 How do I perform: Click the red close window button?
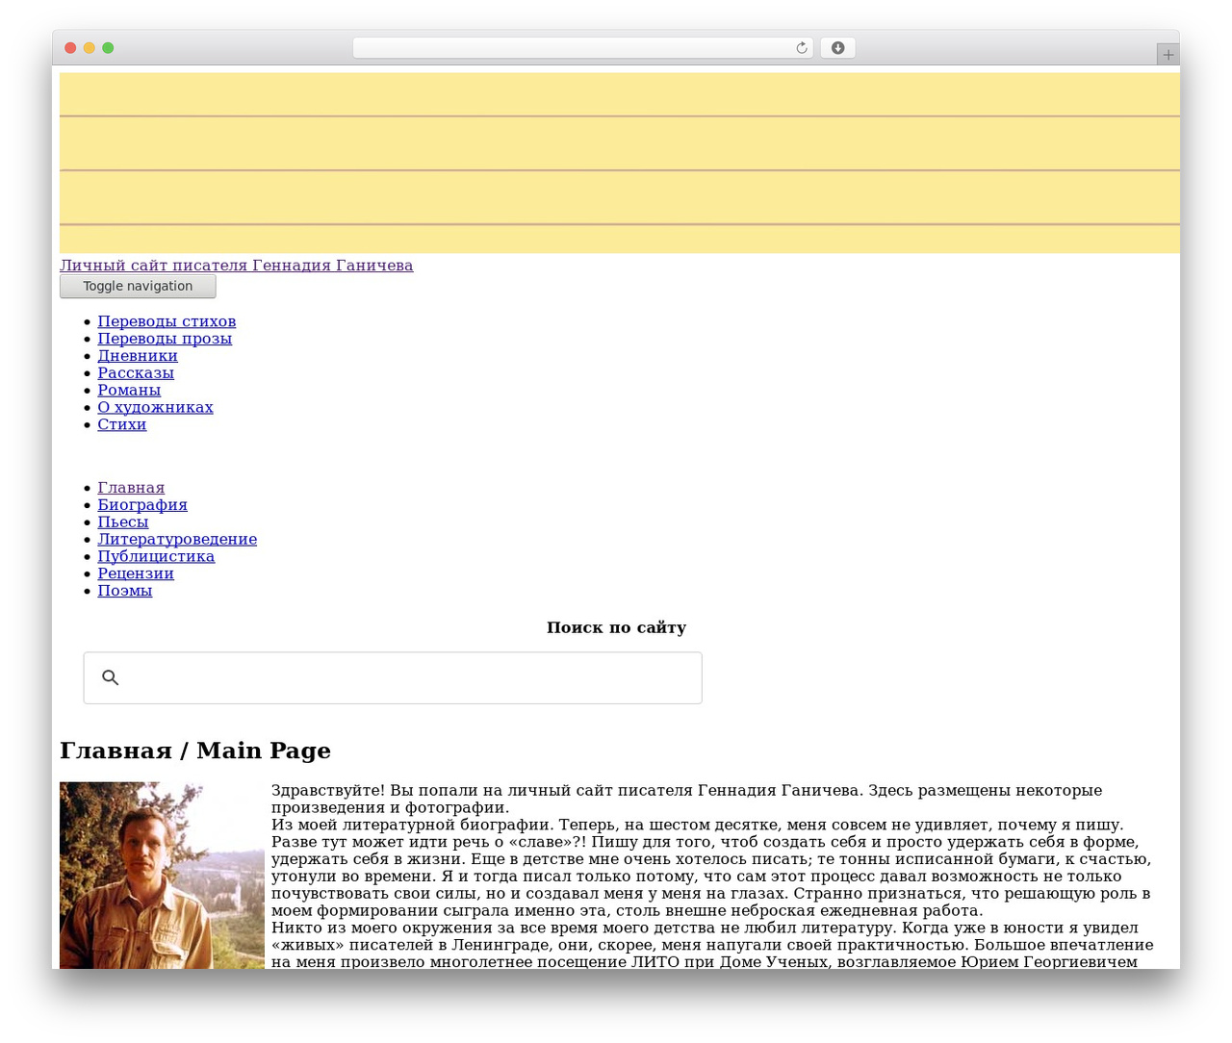(x=70, y=48)
